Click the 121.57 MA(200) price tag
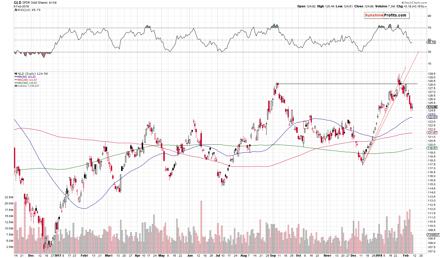 [432, 133]
